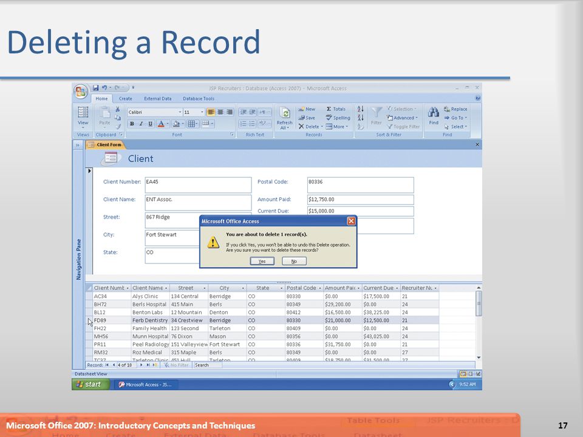The height and width of the screenshot is (437, 583).
Task: Open the External Data ribbon tab
Action: tap(158, 99)
